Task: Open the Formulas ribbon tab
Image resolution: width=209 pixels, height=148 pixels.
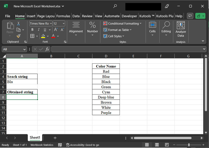Action: point(63,16)
